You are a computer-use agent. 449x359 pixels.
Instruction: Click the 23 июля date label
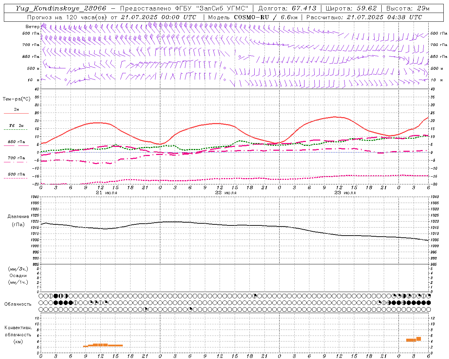pos(345,193)
